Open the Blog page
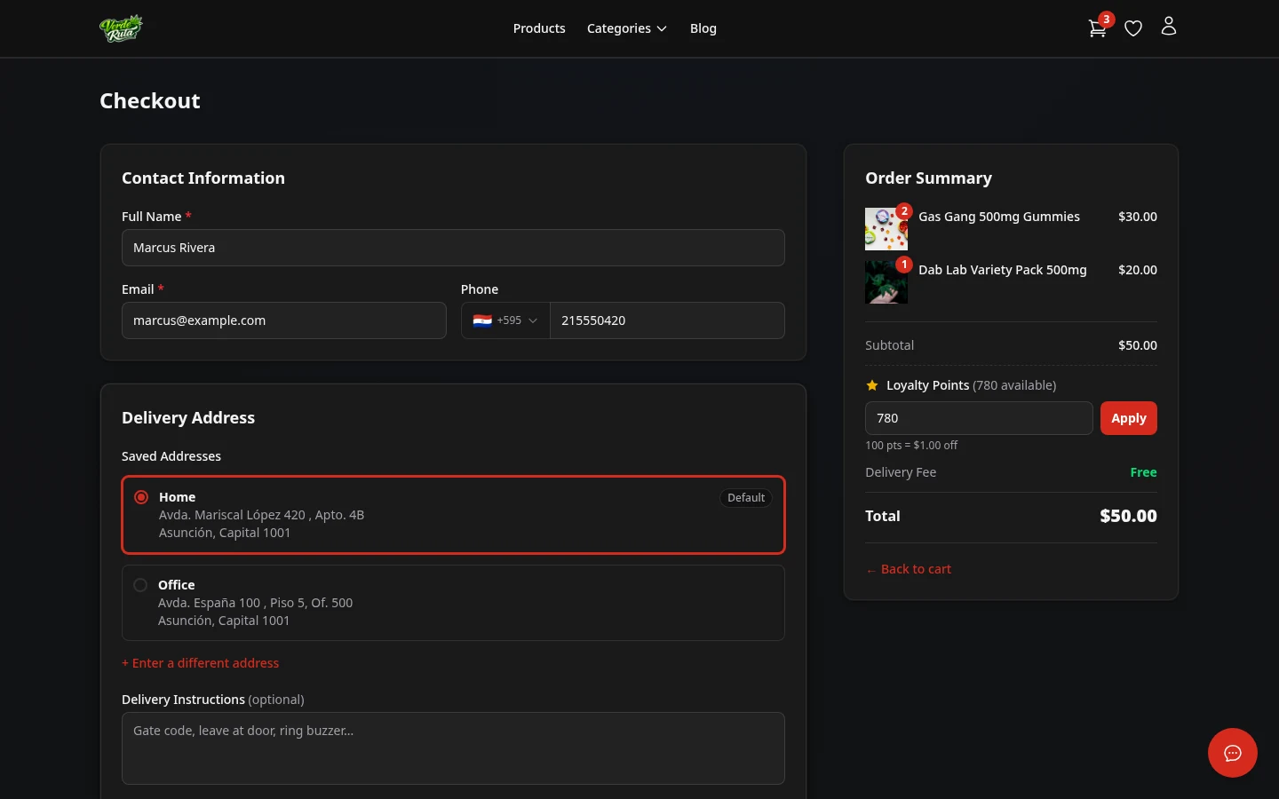Screen dimensions: 1279x799 tap(703, 28)
